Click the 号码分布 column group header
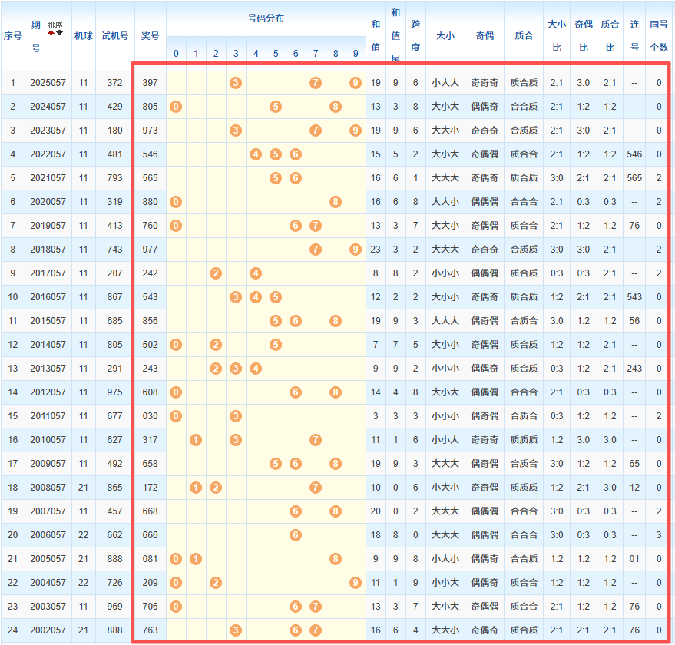 266,18
